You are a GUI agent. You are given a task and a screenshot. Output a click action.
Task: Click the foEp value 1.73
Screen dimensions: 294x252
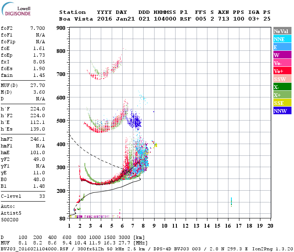point(39,55)
